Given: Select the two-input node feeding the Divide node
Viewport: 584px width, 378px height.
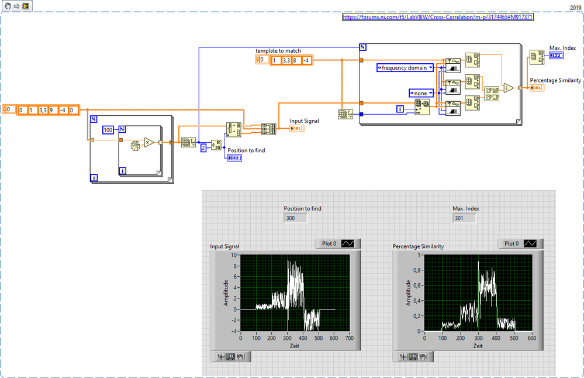Looking at the screenshot, I should coord(492,94).
